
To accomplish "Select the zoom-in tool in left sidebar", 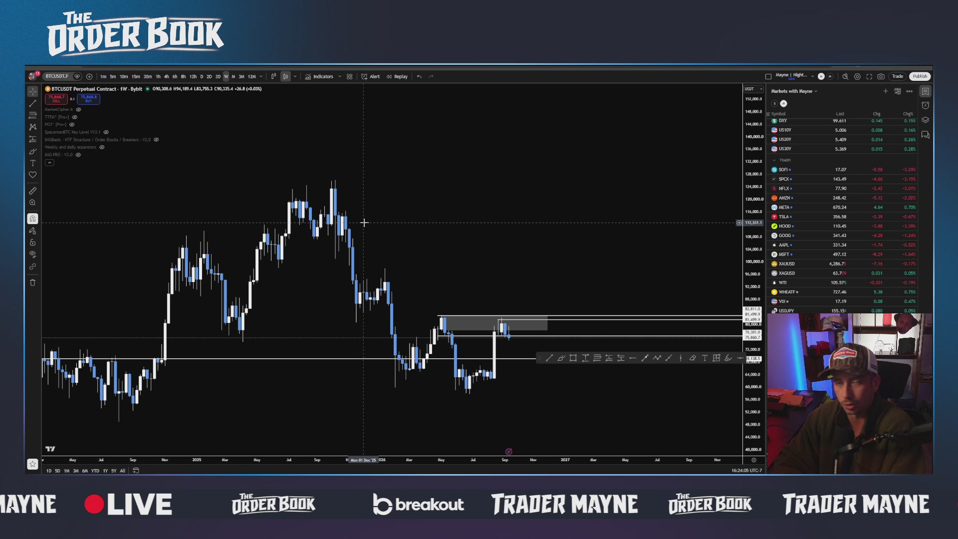I will click(32, 203).
